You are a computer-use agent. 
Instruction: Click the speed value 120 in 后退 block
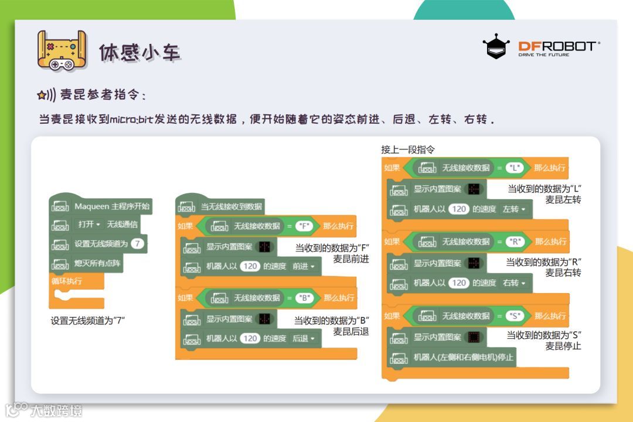[250, 338]
